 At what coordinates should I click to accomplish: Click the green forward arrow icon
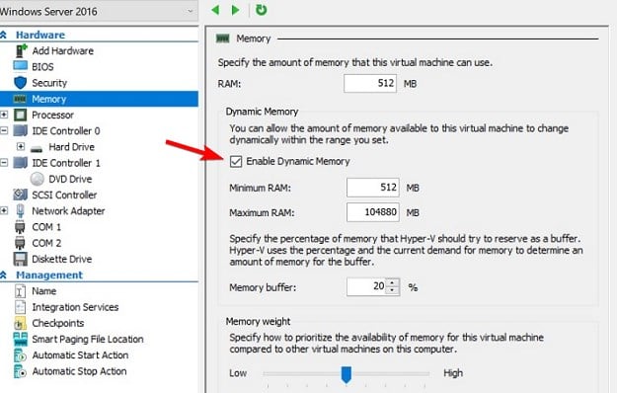[235, 10]
